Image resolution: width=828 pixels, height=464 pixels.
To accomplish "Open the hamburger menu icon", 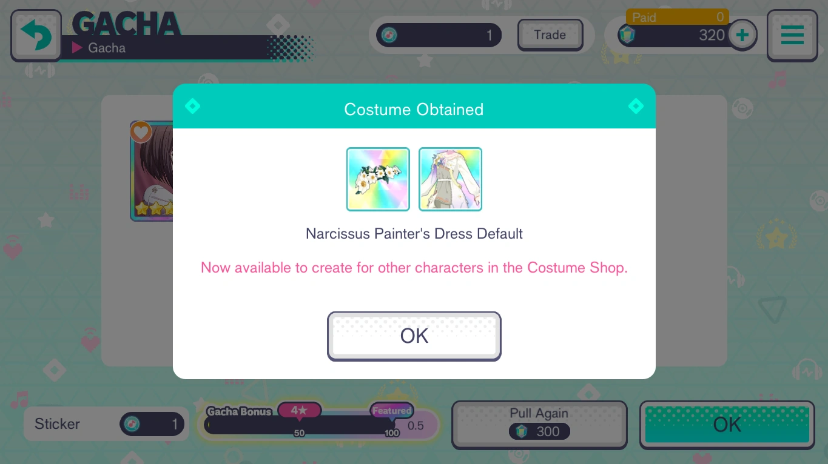I will point(792,35).
